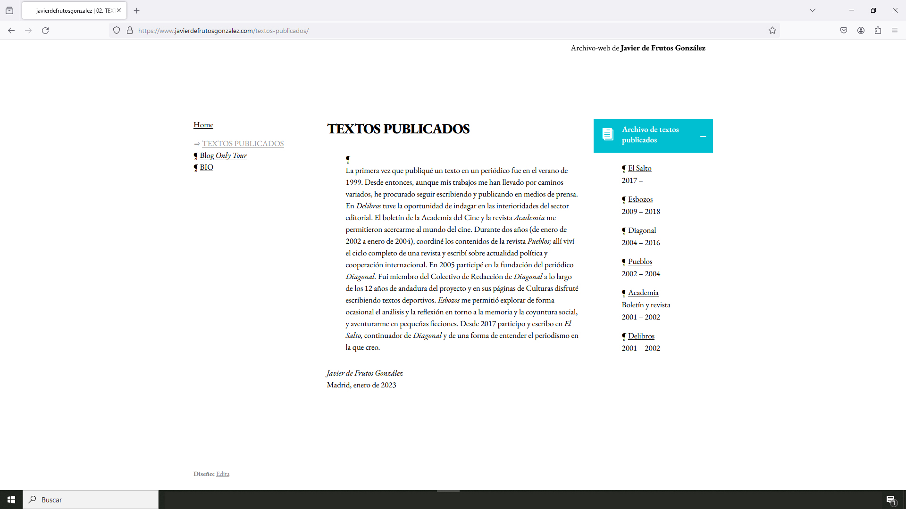The image size is (906, 509).
Task: Click Javier de Frutos González header text
Action: tap(663, 48)
